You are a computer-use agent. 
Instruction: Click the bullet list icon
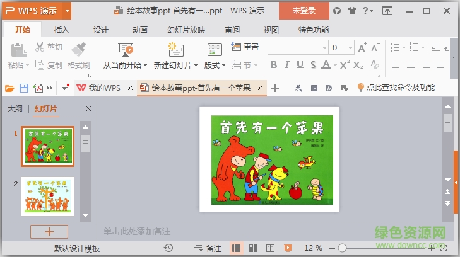395,47
